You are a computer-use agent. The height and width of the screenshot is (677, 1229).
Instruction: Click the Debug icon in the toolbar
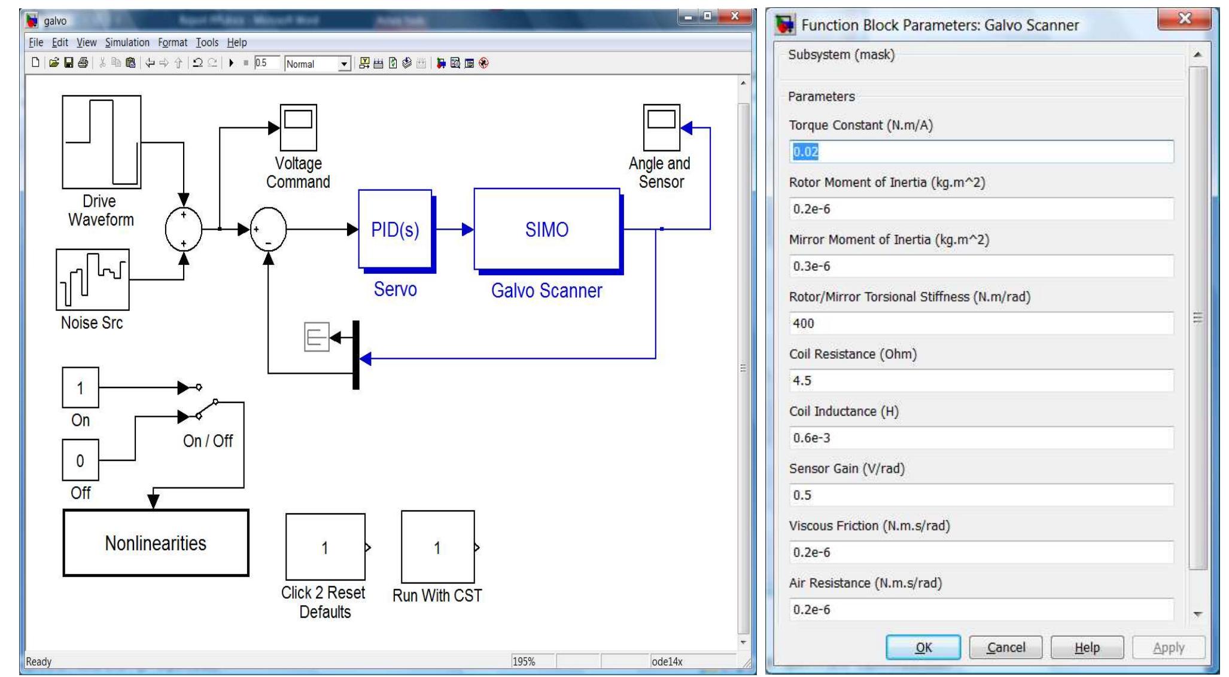click(483, 63)
